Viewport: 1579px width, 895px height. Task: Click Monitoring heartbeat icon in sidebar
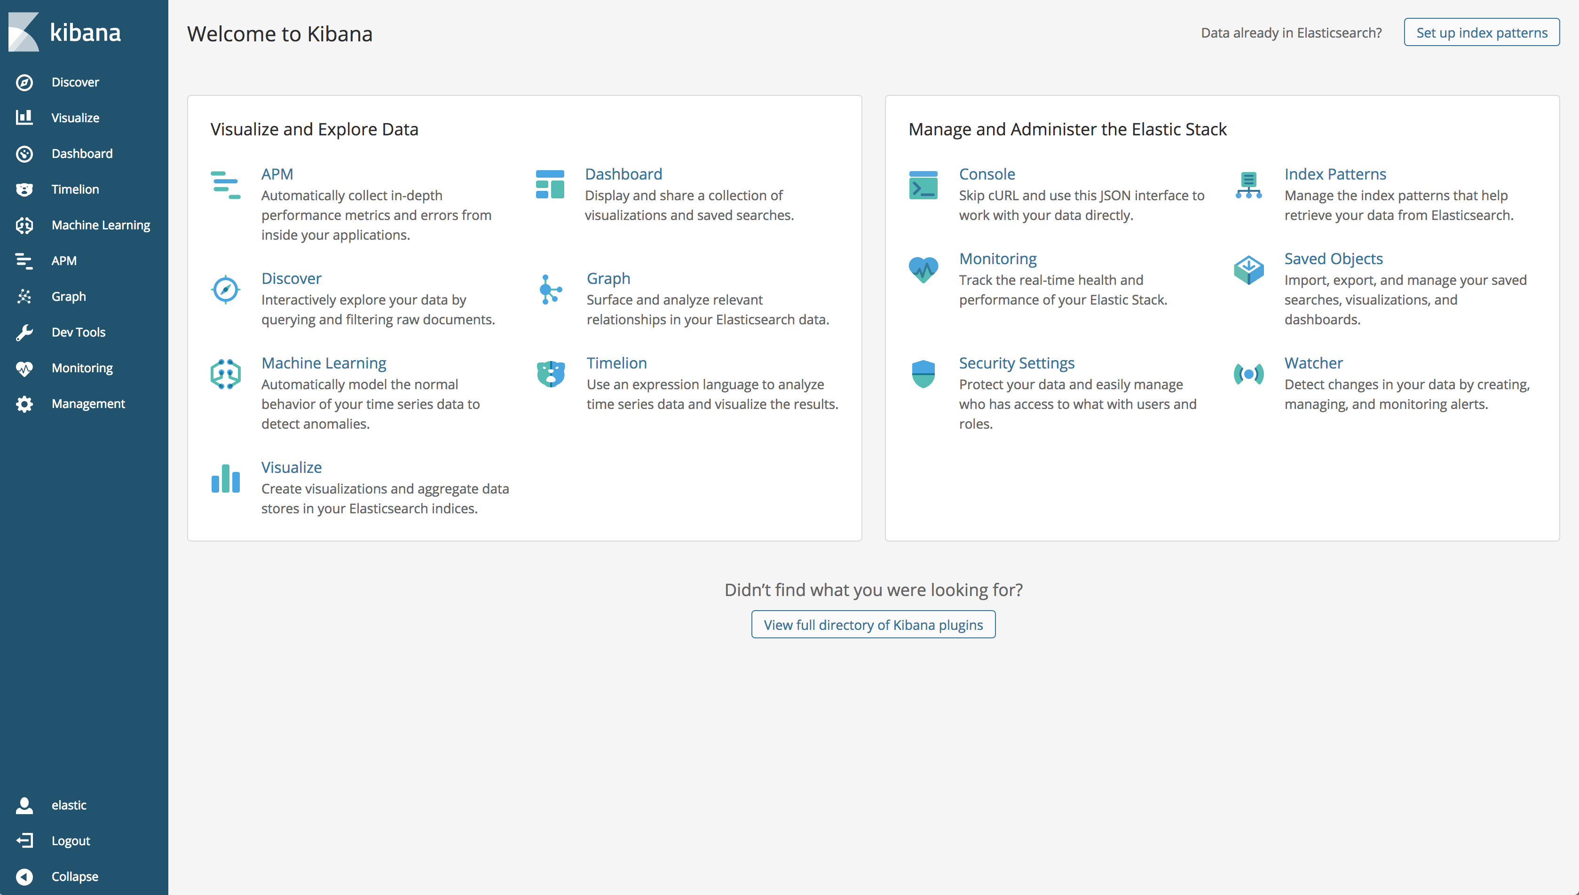coord(24,368)
